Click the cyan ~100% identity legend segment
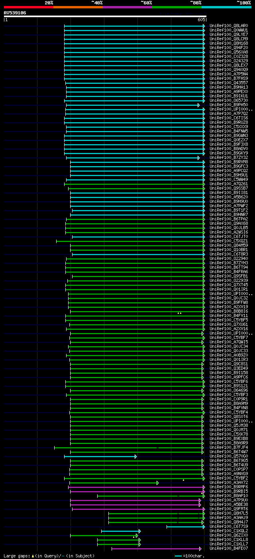 tap(226, 7)
